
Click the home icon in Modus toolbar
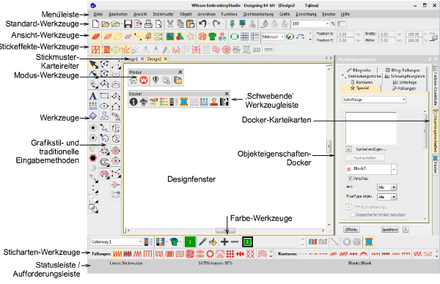click(133, 81)
